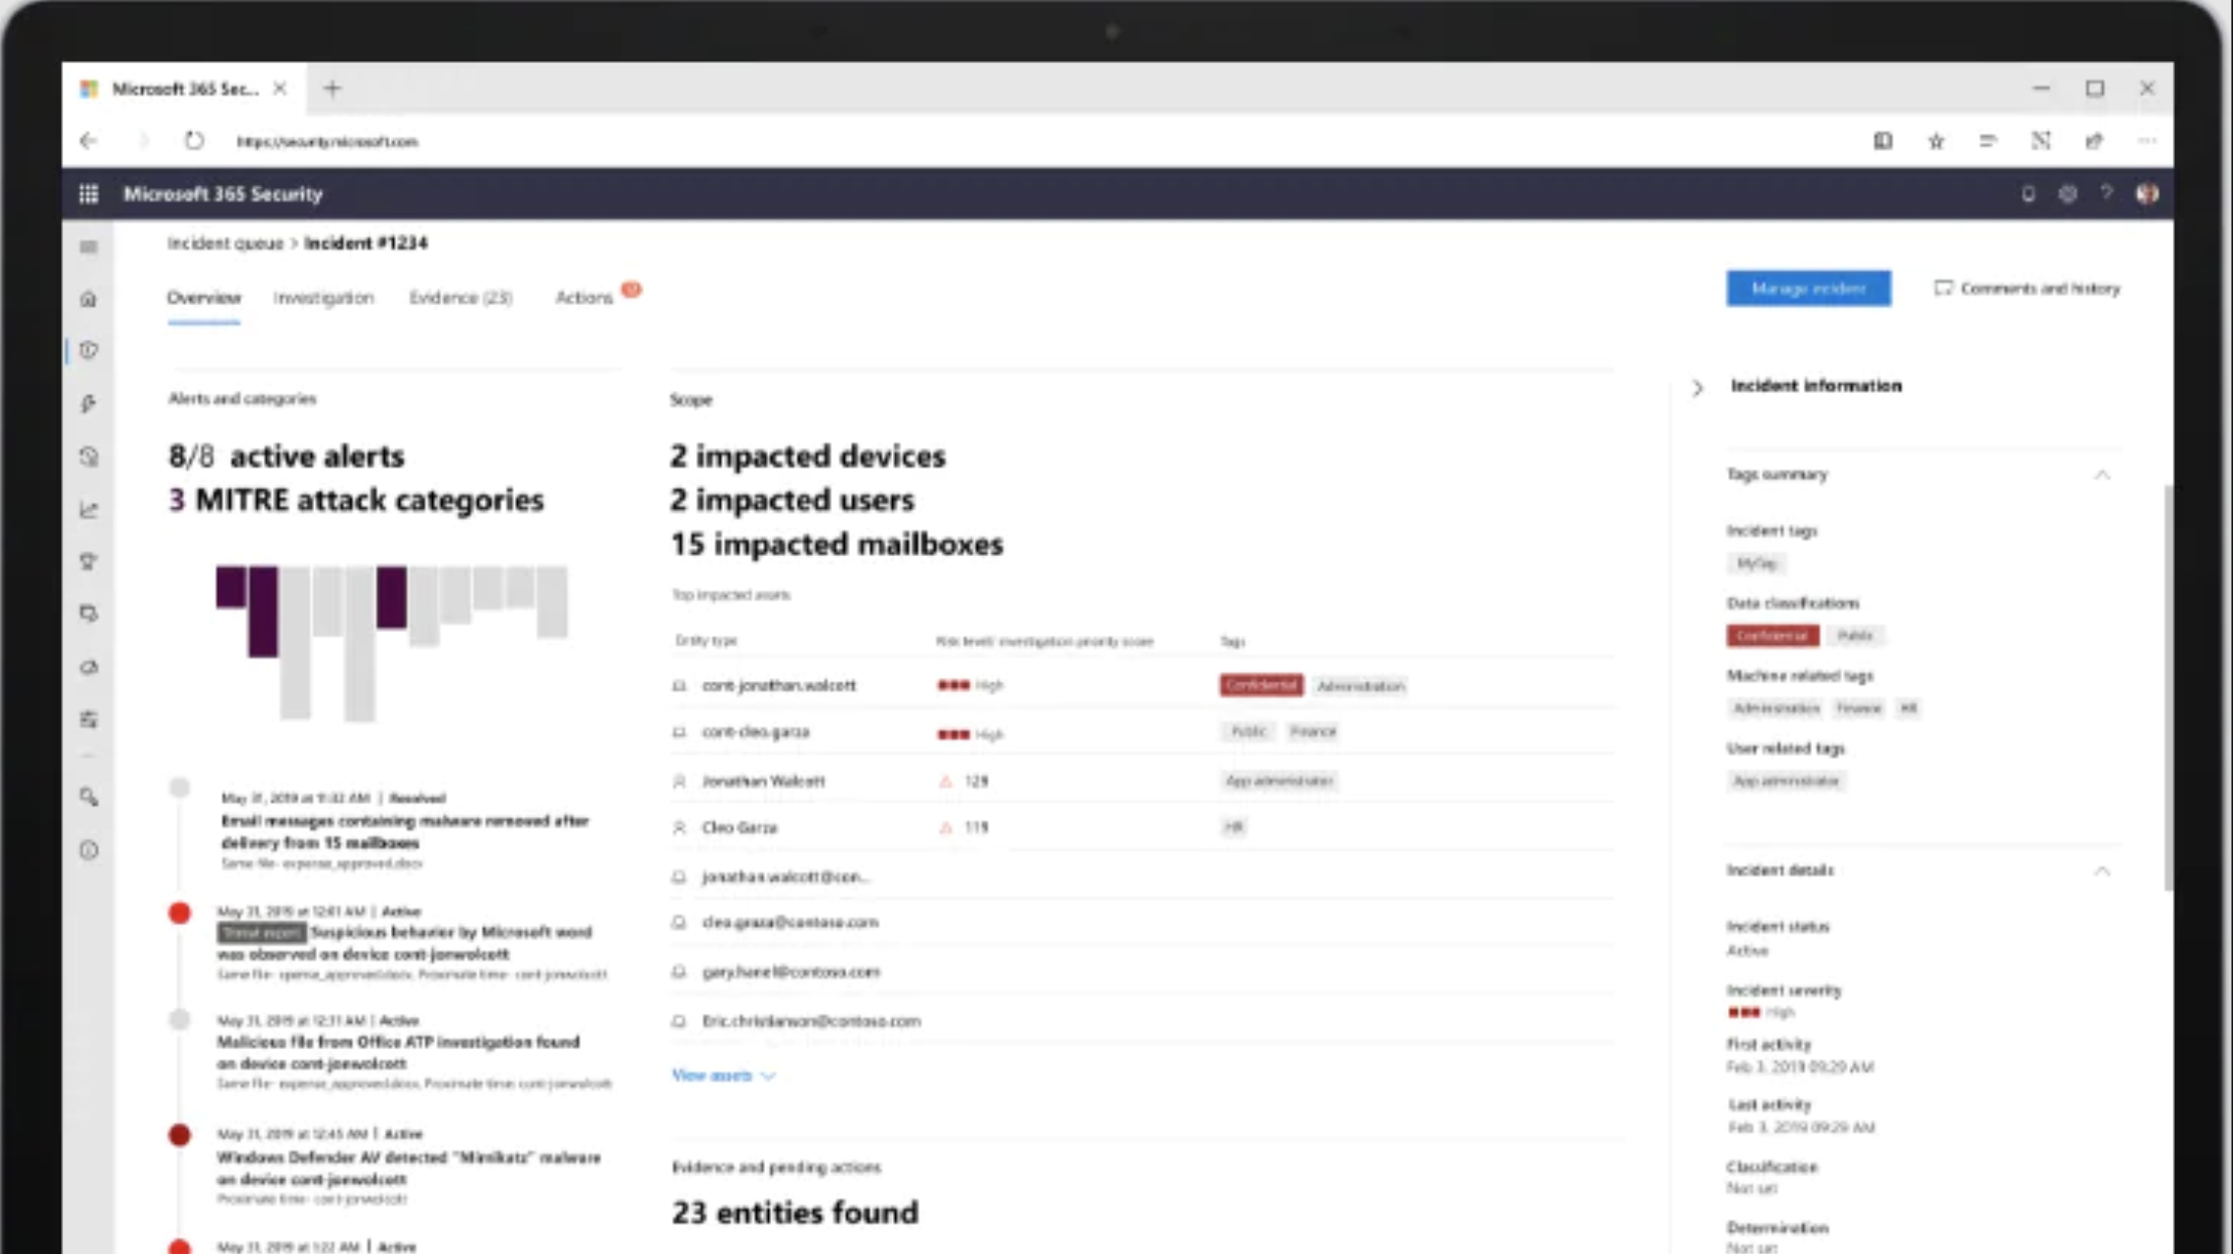This screenshot has width=2233, height=1254.
Task: Click the info circle icon in sidebar
Action: [x=89, y=850]
